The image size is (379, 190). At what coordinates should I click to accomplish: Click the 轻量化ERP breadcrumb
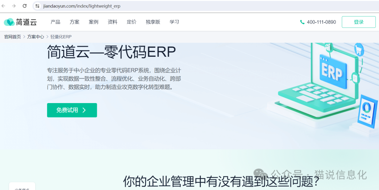61,37
